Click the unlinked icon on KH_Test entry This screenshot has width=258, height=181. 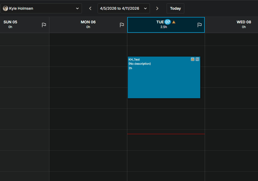point(197,59)
